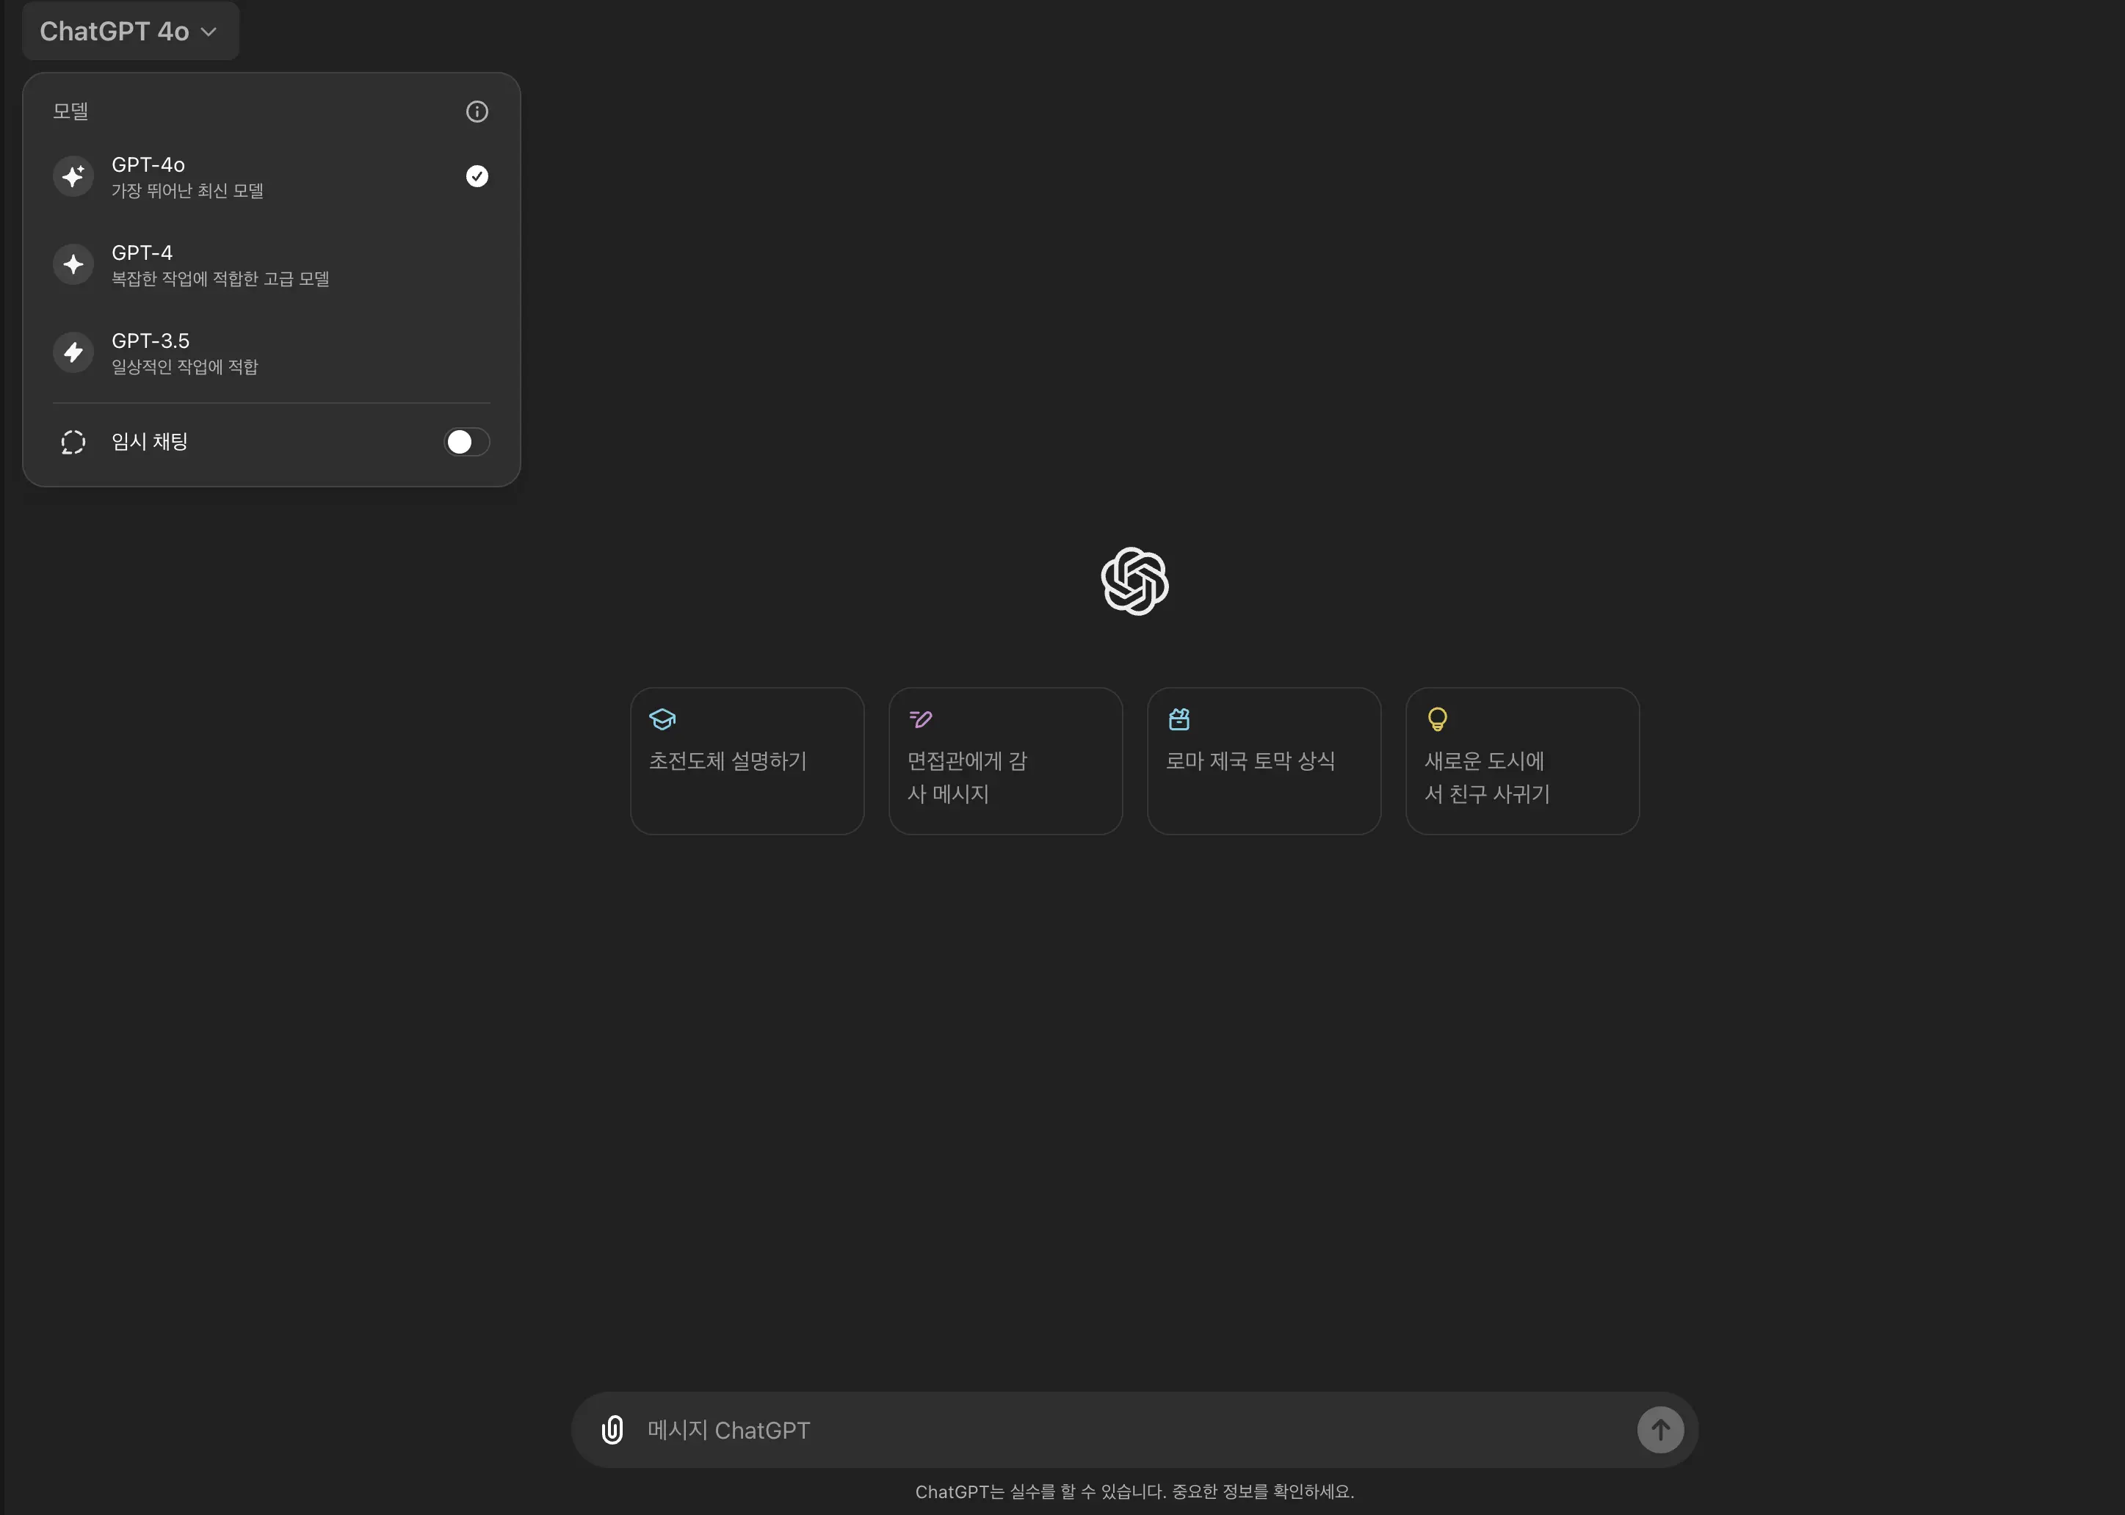This screenshot has width=2125, height=1515.
Task: Click the chevron next to ChatGPT 4o
Action: [x=209, y=32]
